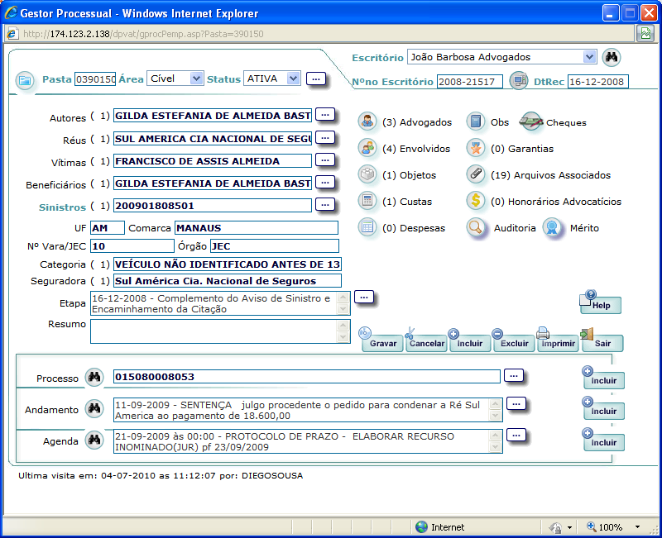
Task: Click into the Resumo text field
Action: tap(213, 331)
